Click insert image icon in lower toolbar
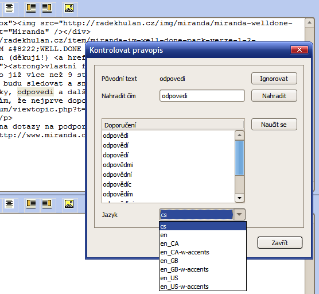Viewport: 319px width, 294px height. (69, 204)
